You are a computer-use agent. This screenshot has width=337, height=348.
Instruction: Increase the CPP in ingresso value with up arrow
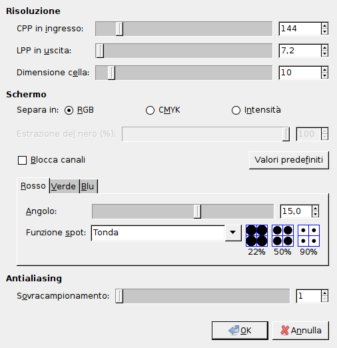(x=324, y=26)
